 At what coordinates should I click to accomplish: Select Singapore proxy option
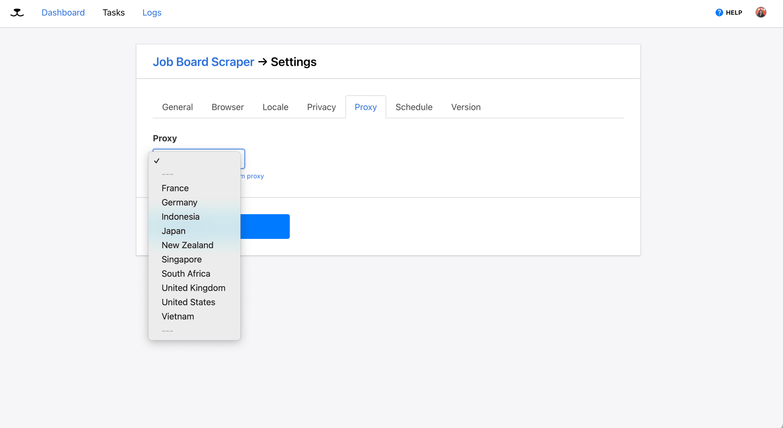point(181,260)
